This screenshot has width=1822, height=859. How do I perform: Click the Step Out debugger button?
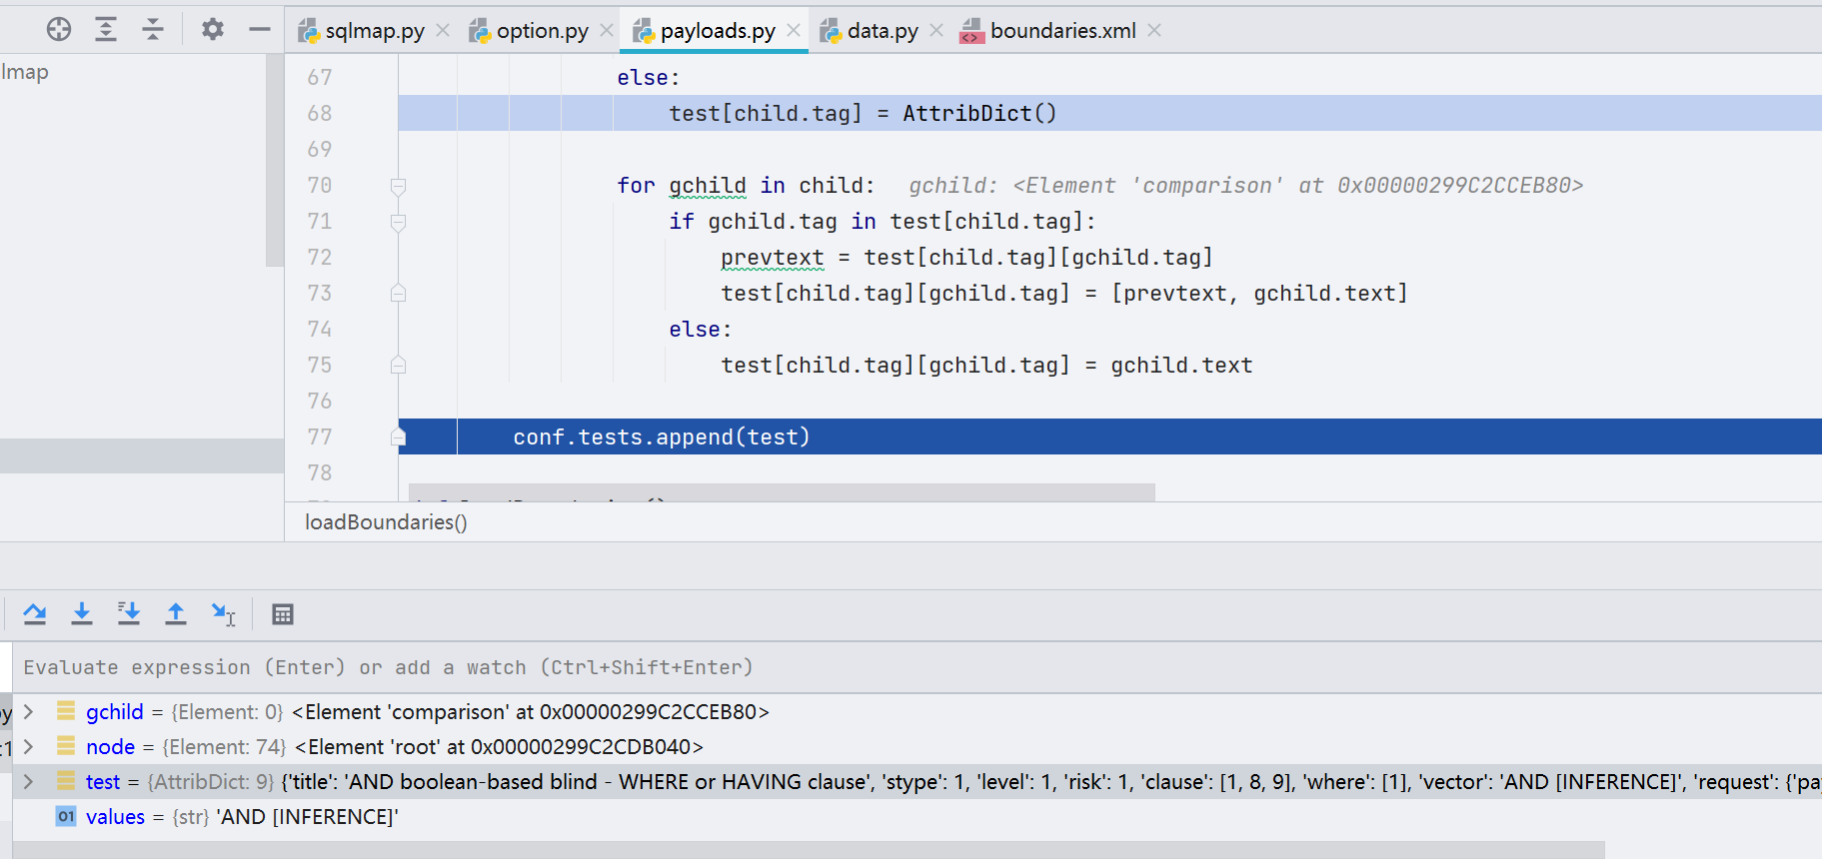click(176, 614)
